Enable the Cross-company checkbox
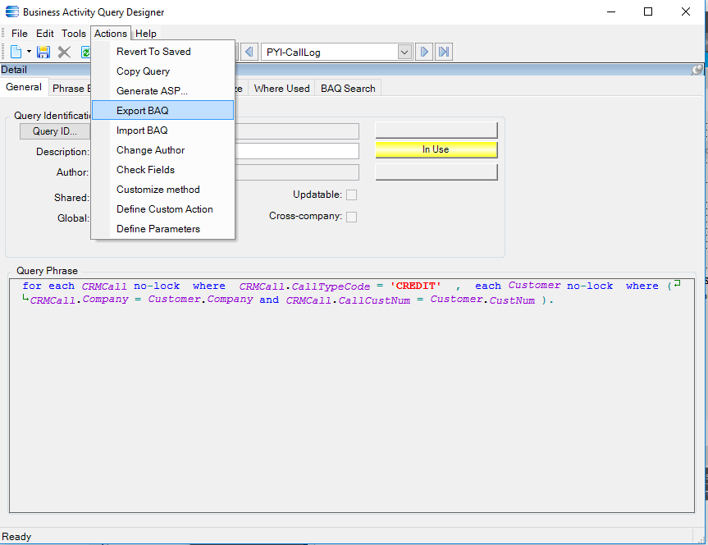The image size is (708, 545). coord(351,218)
